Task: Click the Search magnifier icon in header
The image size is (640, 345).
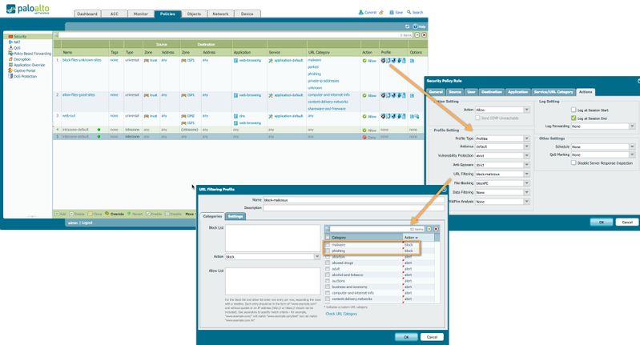Action: click(x=409, y=12)
